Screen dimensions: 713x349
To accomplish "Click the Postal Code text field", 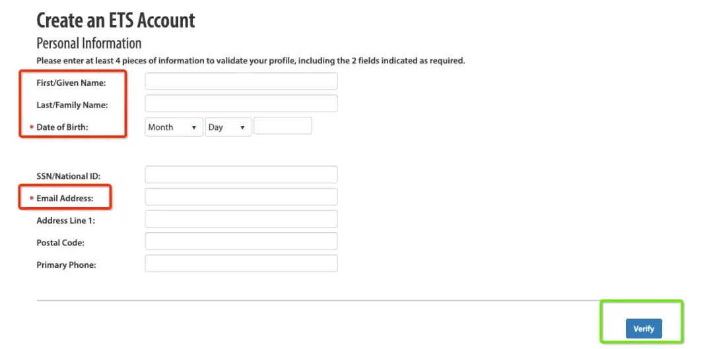I will pos(241,241).
